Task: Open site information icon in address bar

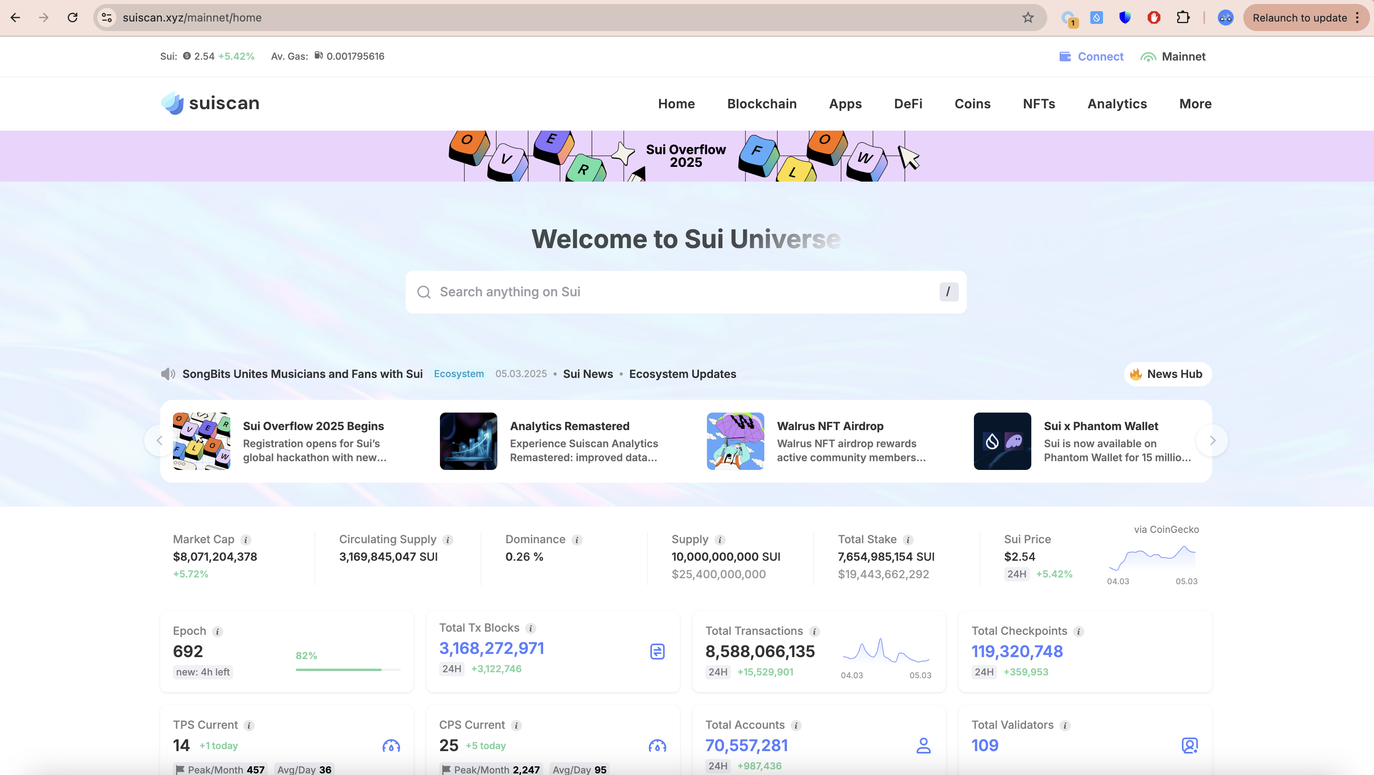Action: click(x=107, y=18)
